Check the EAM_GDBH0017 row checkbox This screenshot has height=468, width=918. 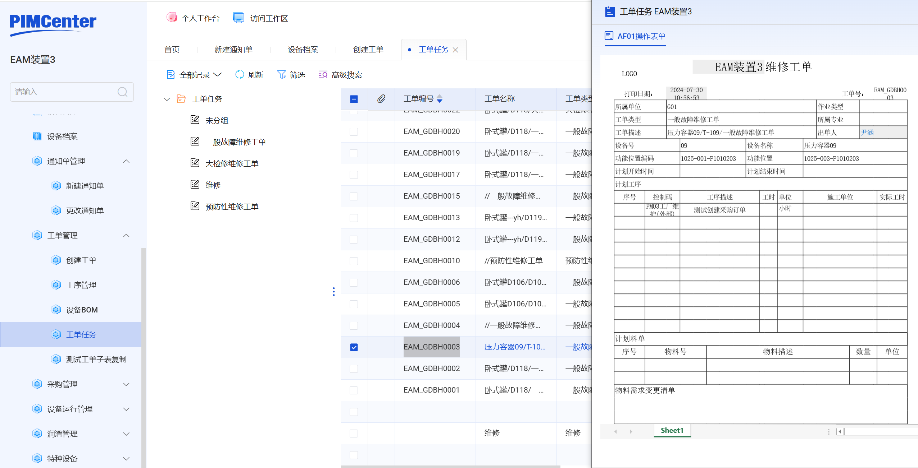tap(354, 175)
